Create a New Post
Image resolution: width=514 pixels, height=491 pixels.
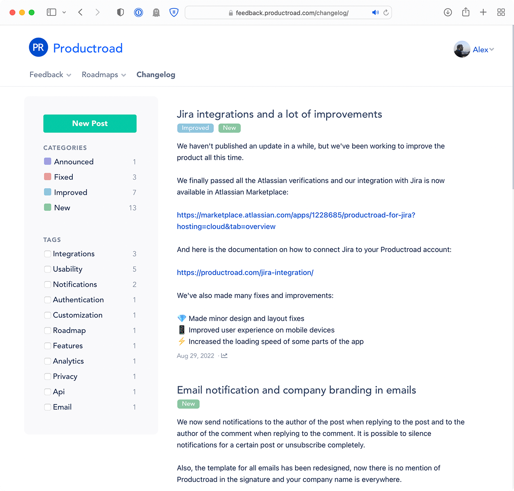point(90,123)
